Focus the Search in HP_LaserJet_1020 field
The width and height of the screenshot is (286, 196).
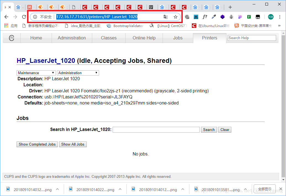pos(156,130)
